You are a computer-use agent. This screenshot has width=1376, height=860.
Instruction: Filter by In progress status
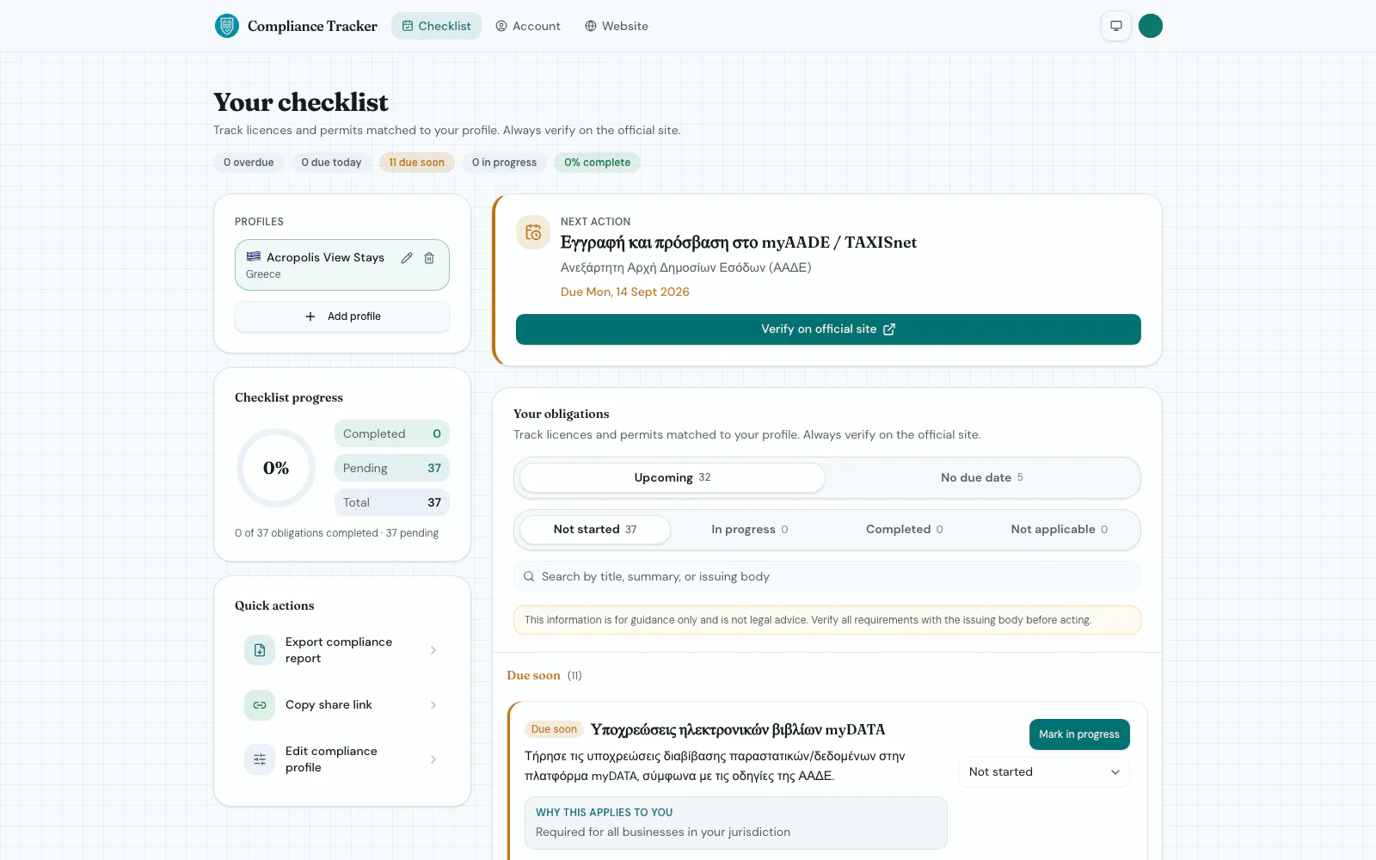(x=750, y=529)
